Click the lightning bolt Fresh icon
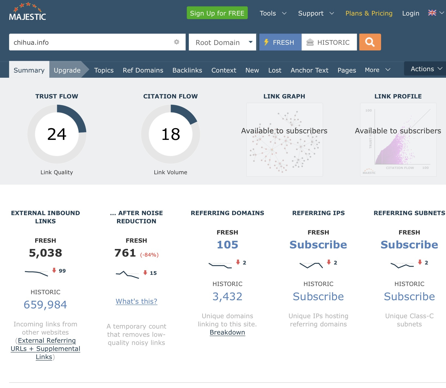This screenshot has width=446, height=388. pos(266,42)
